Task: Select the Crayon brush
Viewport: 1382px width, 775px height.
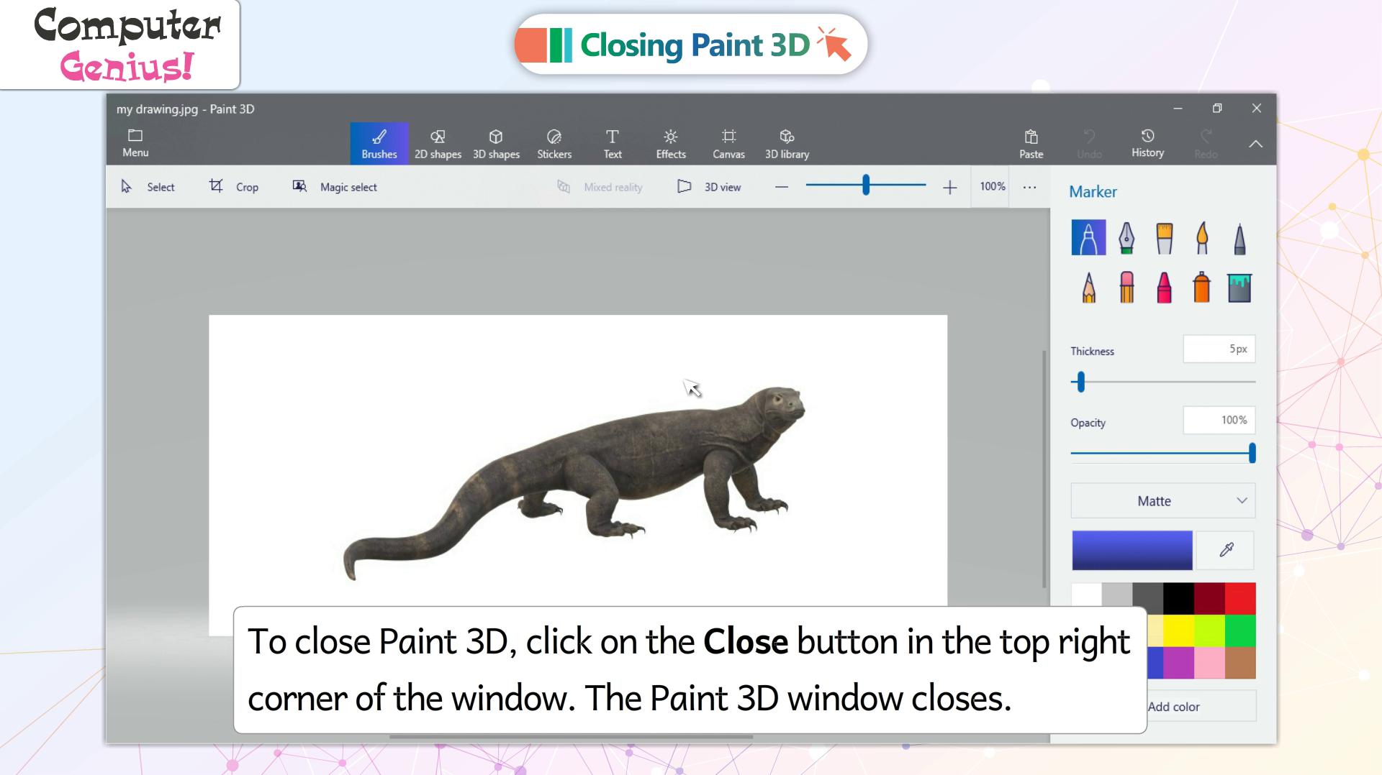Action: pyautogui.click(x=1164, y=288)
